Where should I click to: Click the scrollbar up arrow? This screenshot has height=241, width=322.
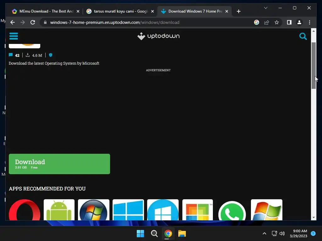coord(314,31)
